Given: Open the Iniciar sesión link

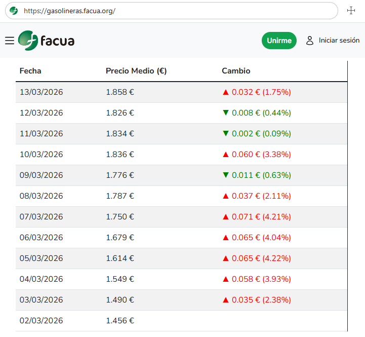Looking at the screenshot, I should click(x=339, y=41).
